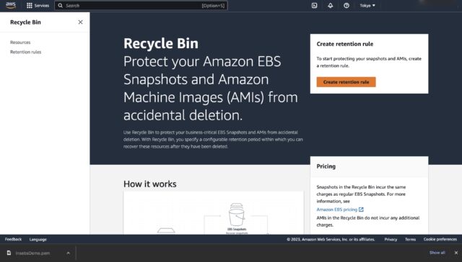Close the Recycle Bin side panel
The image size is (462, 262).
click(x=80, y=22)
